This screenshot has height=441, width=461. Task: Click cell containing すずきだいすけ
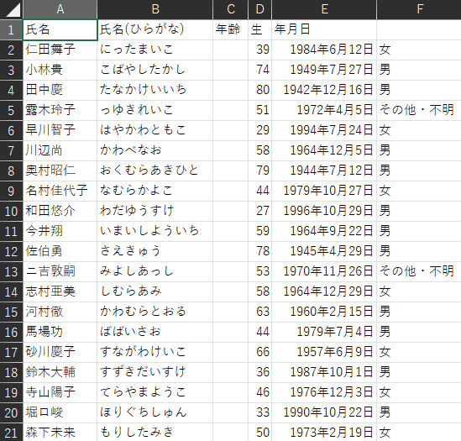tap(155, 372)
